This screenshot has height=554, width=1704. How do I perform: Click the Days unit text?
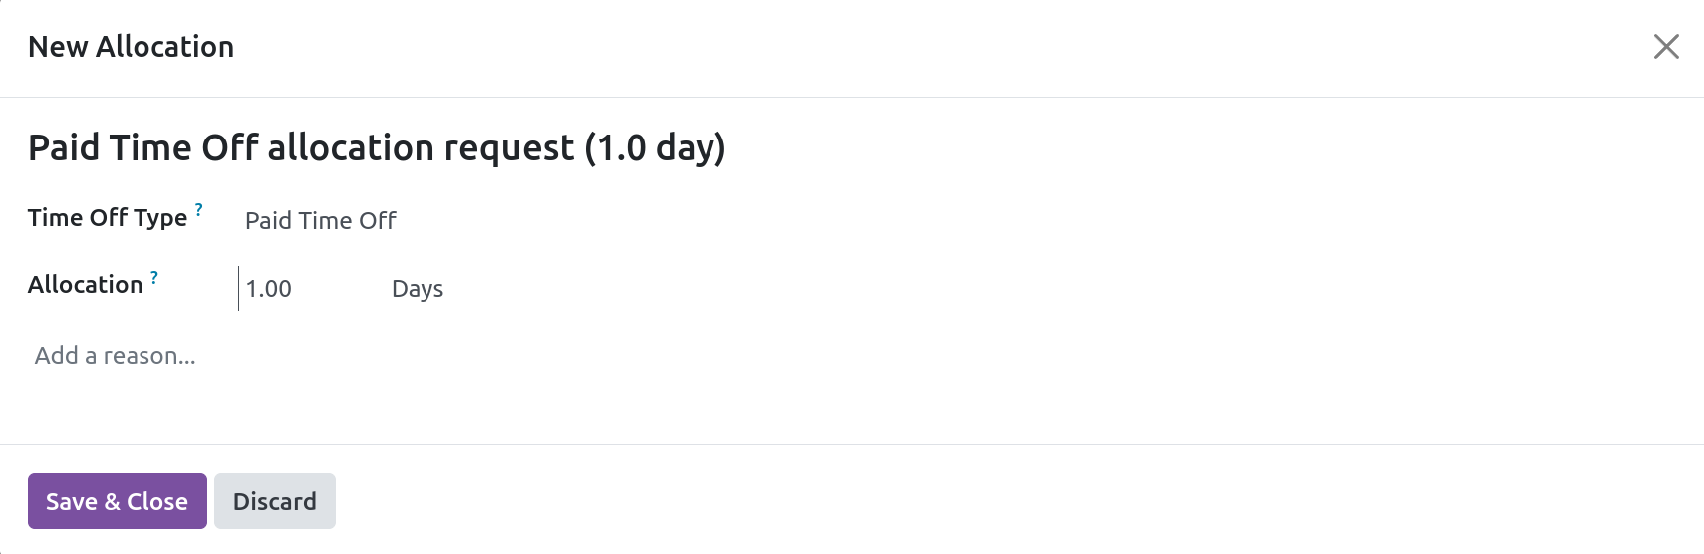(x=418, y=289)
